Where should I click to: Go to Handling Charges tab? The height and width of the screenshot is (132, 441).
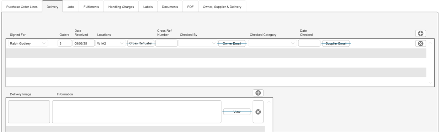click(121, 7)
